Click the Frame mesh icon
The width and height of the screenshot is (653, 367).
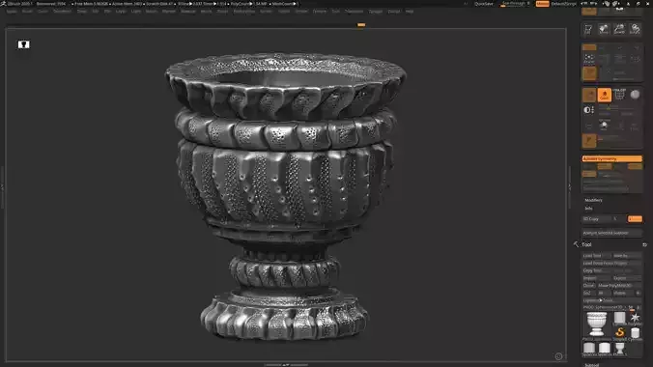pos(589,58)
